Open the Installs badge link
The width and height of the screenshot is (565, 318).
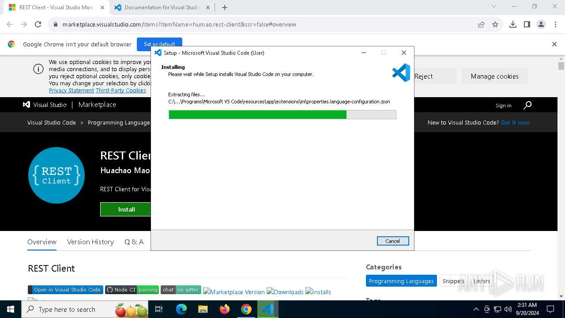[x=318, y=292]
